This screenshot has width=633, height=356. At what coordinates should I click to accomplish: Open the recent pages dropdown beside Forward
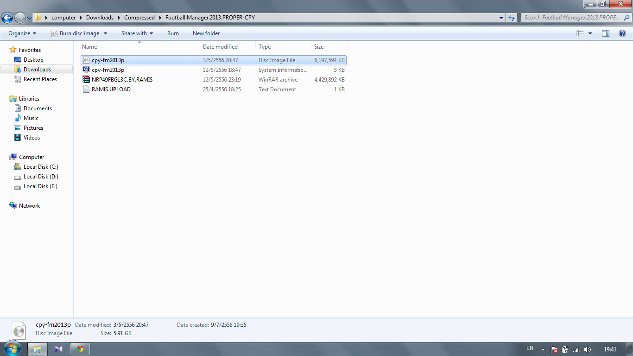[x=29, y=18]
